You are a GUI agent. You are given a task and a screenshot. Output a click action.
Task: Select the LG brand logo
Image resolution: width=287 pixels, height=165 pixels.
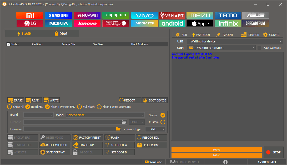[30, 23]
